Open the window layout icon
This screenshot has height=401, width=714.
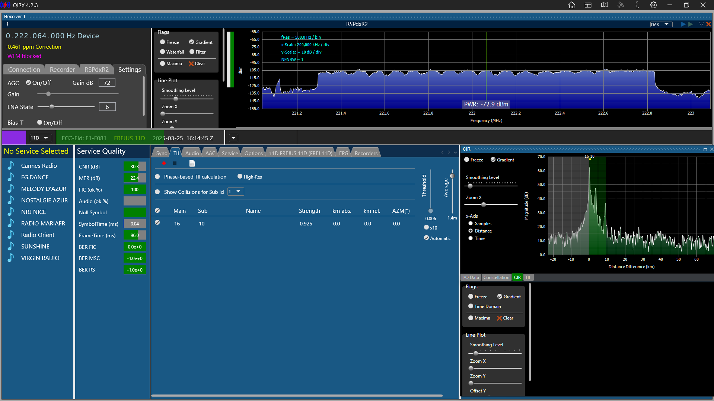tap(588, 5)
